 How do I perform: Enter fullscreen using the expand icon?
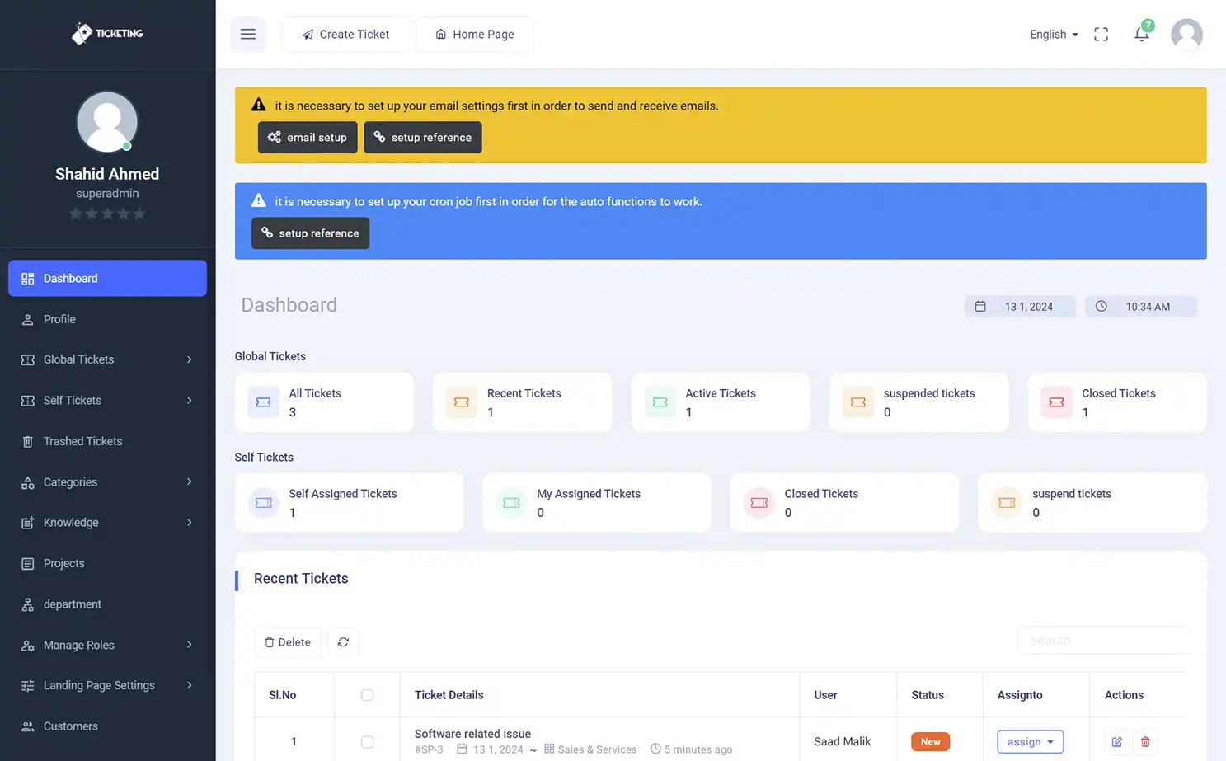(1101, 34)
